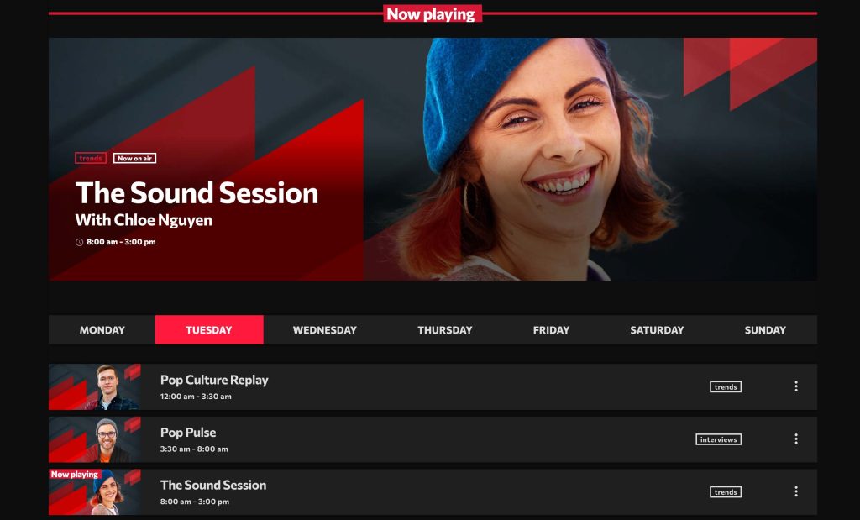Show the Sunday schedule tab
The height and width of the screenshot is (520, 860).
[x=765, y=329]
